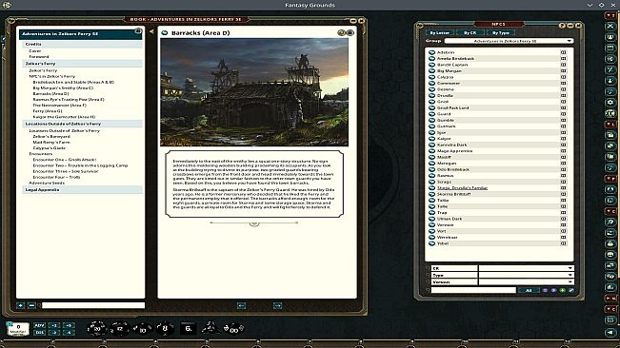Click the Modifier value box
620x348 pixels.
[18, 329]
